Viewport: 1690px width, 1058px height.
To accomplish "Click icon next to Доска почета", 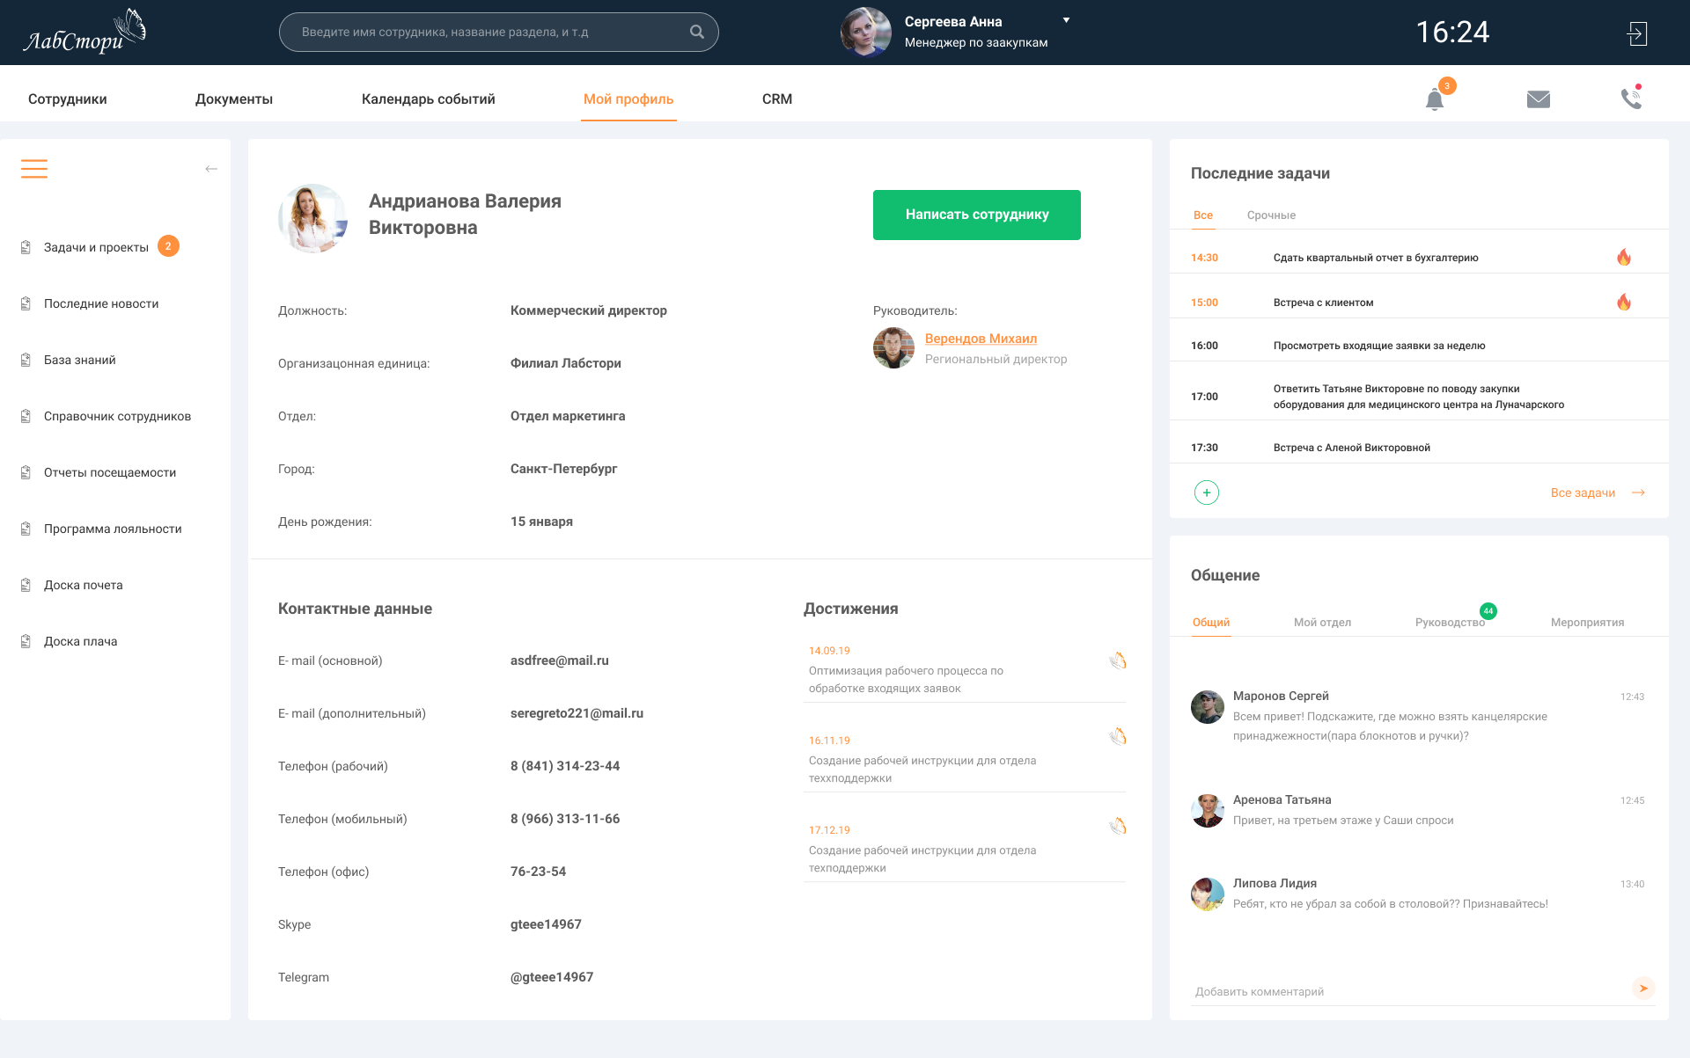I will click(x=26, y=585).
